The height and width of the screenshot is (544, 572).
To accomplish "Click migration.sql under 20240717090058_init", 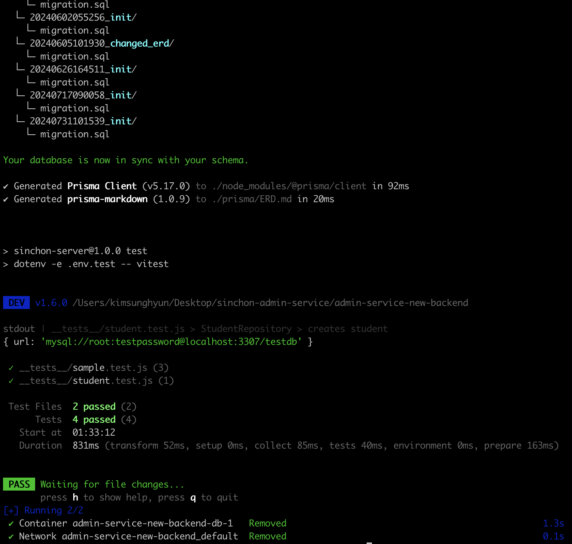I will point(74,108).
